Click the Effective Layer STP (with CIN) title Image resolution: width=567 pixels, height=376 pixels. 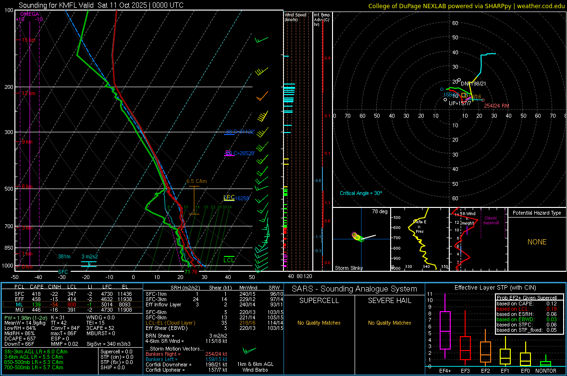pos(495,288)
